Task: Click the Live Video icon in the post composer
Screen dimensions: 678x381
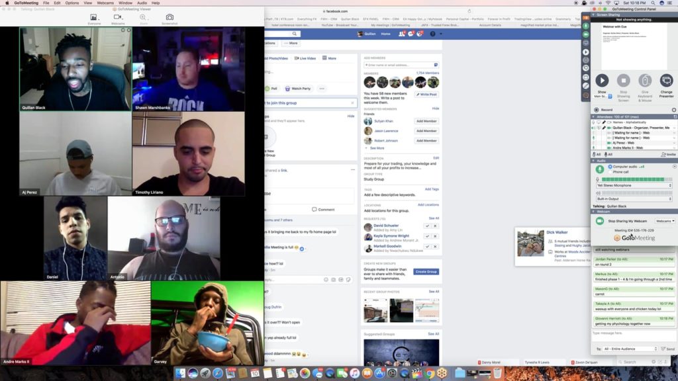Action: [297, 58]
